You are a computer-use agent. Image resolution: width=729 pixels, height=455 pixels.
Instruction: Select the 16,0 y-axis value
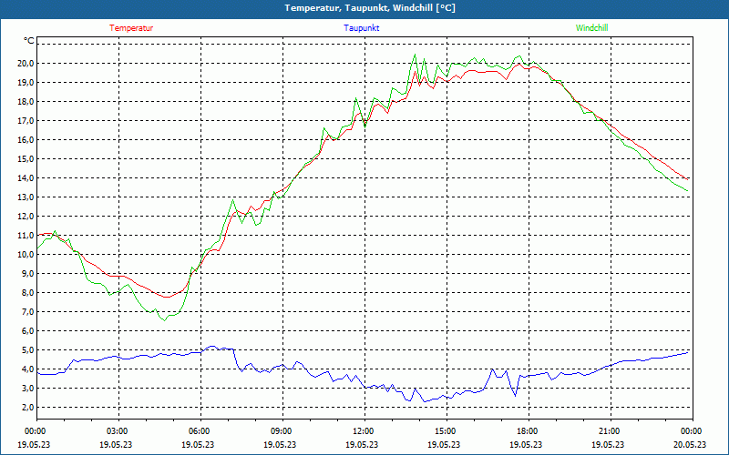26,140
